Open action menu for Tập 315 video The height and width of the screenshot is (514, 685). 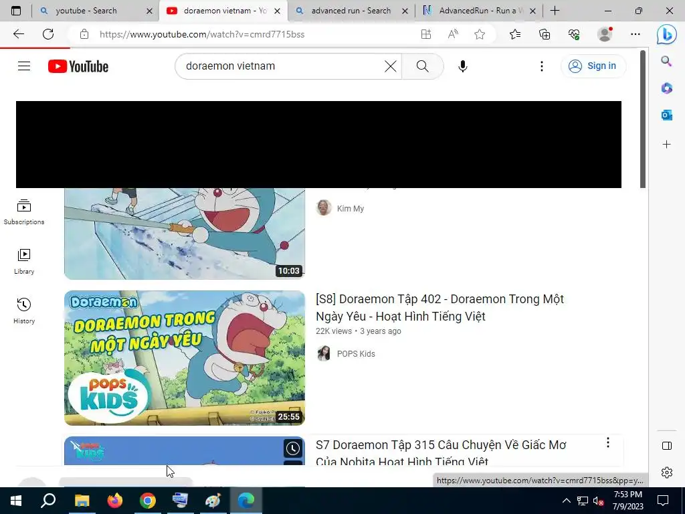(607, 443)
